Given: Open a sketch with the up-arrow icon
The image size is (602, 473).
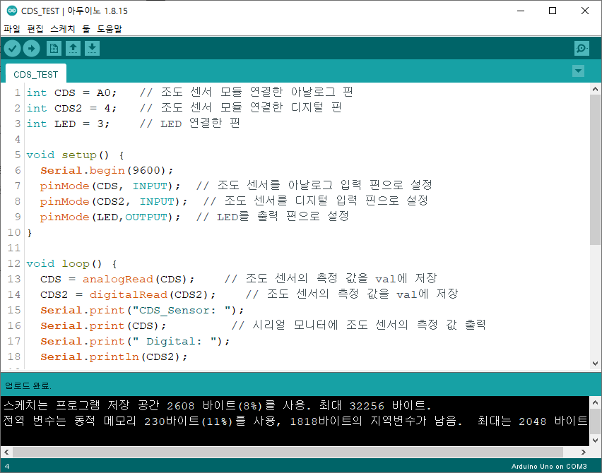Looking at the screenshot, I should click(73, 48).
